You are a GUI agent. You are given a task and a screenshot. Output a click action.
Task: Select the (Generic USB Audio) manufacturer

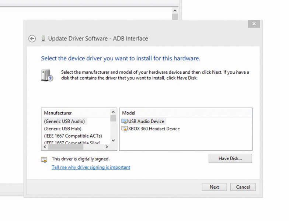pyautogui.click(x=65, y=122)
